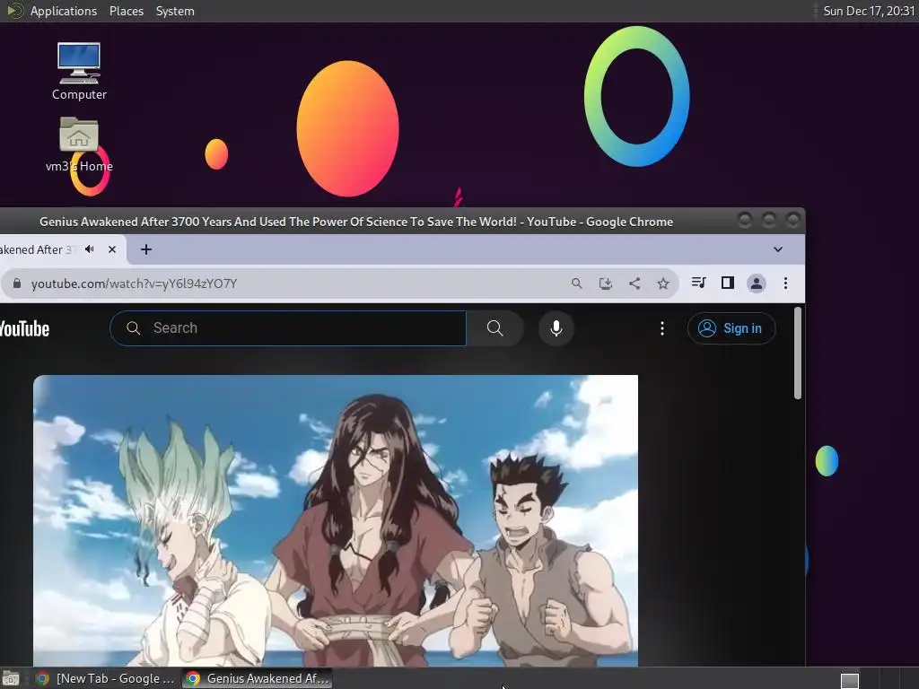Bookmark this page with the star icon

[663, 283]
